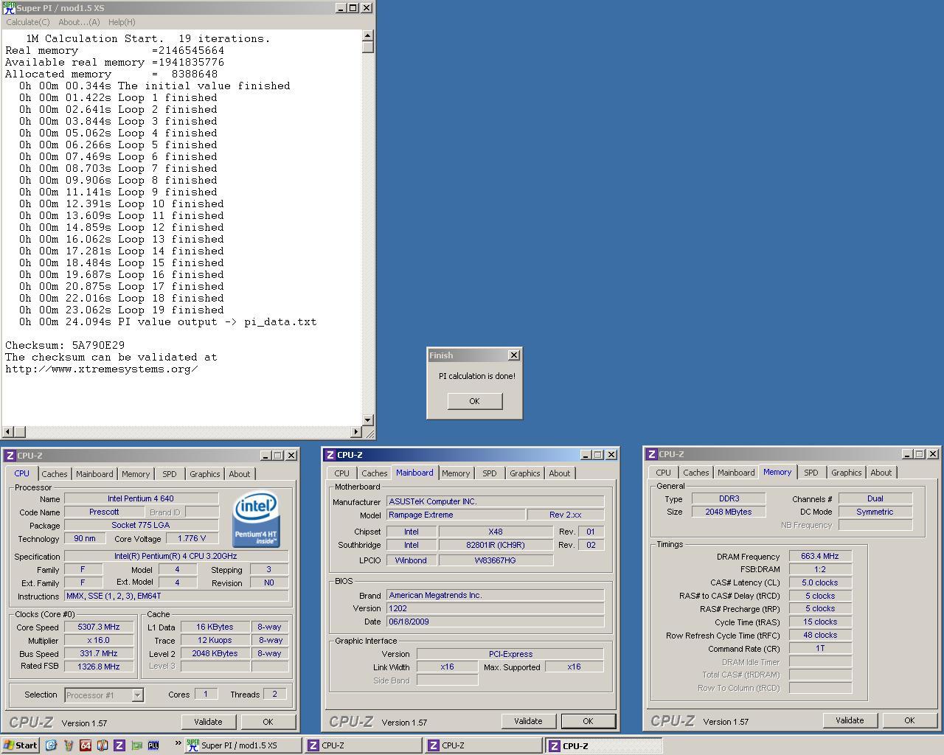Switch to SPD tab in right CPU-Z window

click(811, 473)
